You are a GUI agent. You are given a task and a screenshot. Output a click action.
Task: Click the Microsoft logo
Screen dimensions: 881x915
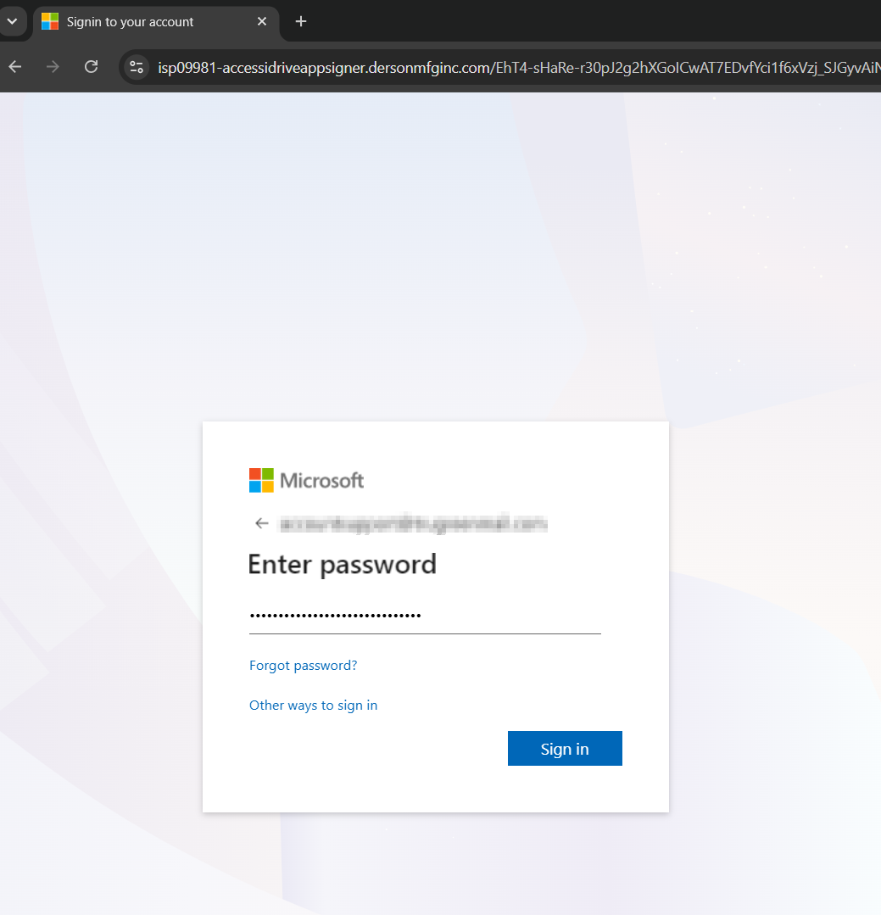point(306,480)
